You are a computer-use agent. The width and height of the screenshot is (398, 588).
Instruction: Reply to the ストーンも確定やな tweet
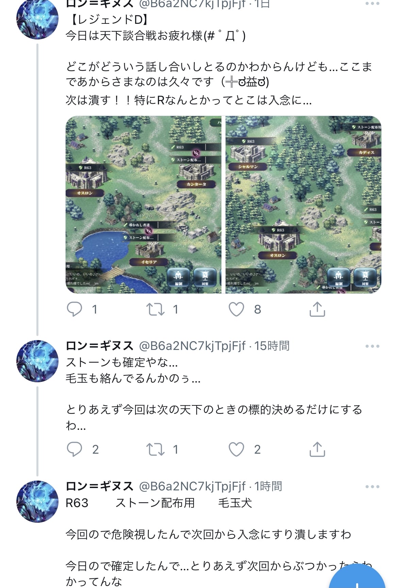[74, 449]
